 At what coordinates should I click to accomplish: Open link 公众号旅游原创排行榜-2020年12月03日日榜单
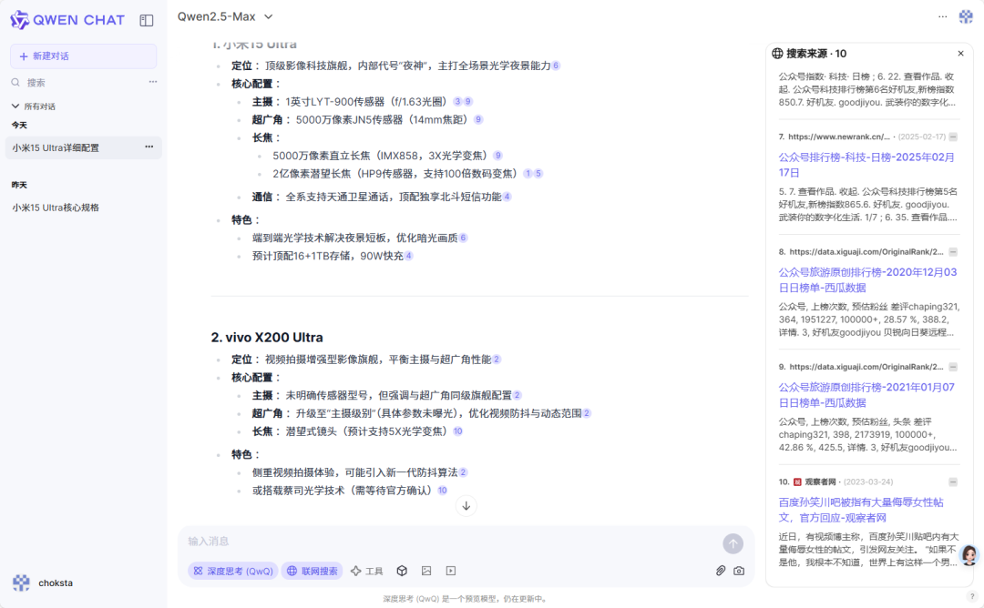[867, 279]
